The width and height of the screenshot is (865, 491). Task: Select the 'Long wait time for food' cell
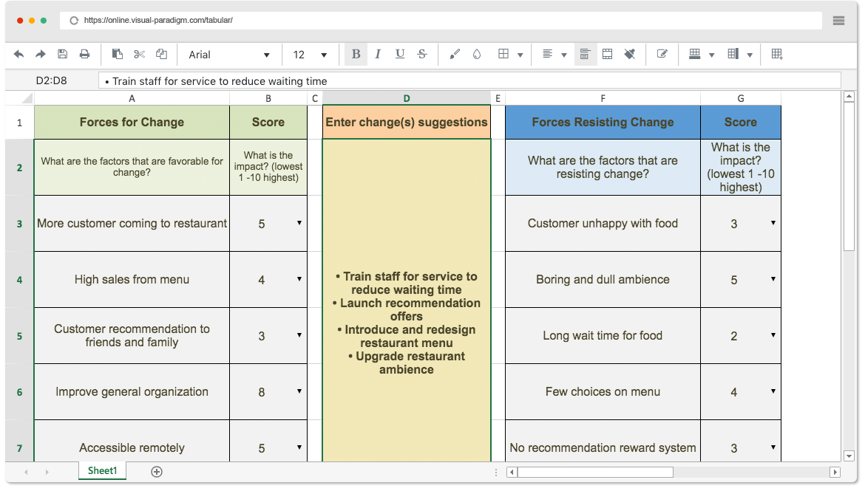point(603,336)
